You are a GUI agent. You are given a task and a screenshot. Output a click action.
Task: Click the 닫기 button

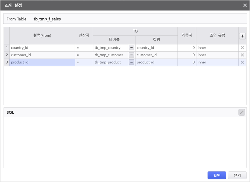(x=237, y=175)
